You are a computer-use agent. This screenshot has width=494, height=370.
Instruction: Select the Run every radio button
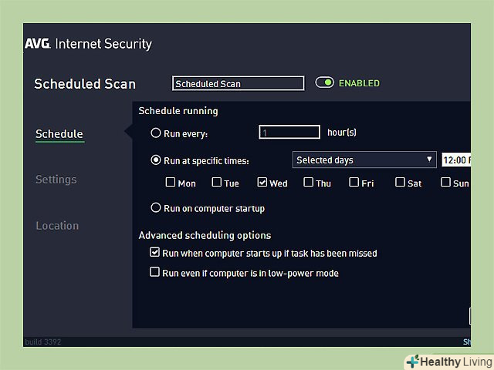click(x=156, y=133)
